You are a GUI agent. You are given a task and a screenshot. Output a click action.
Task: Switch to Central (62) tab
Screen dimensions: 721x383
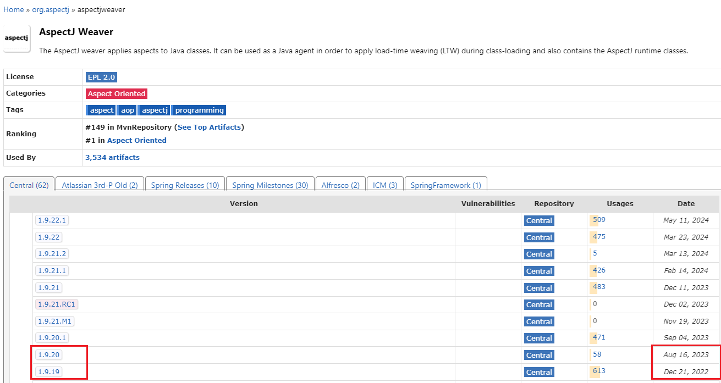point(29,185)
